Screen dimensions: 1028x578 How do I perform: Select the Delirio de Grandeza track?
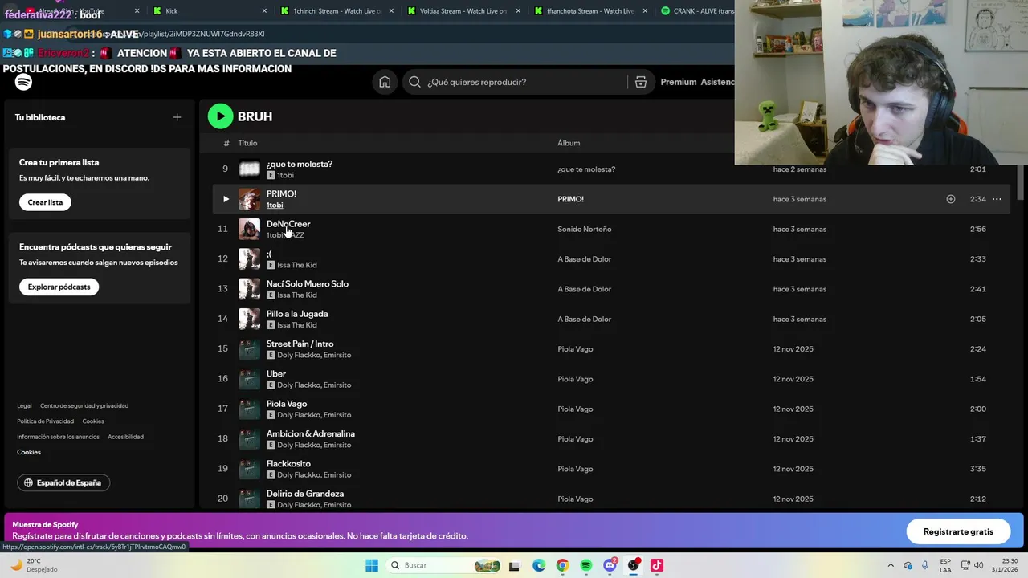305,494
